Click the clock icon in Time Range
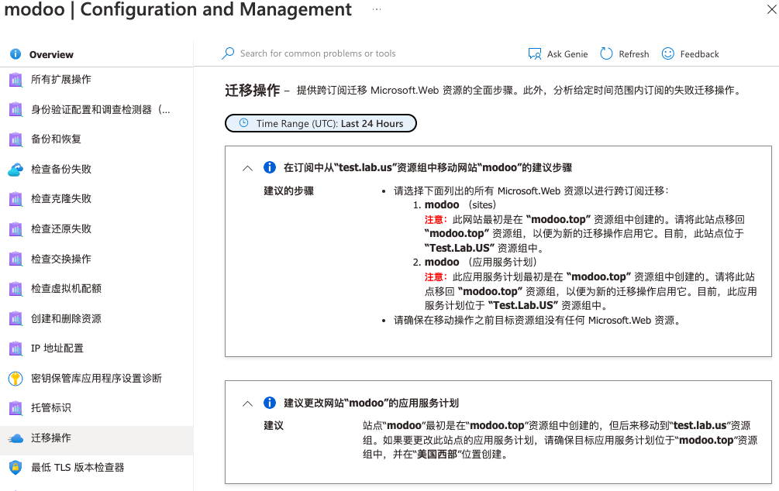Viewport: 779px width, 491px height. (243, 123)
